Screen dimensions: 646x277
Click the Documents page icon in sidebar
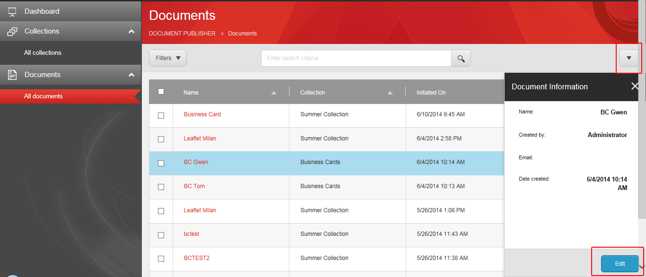point(12,75)
